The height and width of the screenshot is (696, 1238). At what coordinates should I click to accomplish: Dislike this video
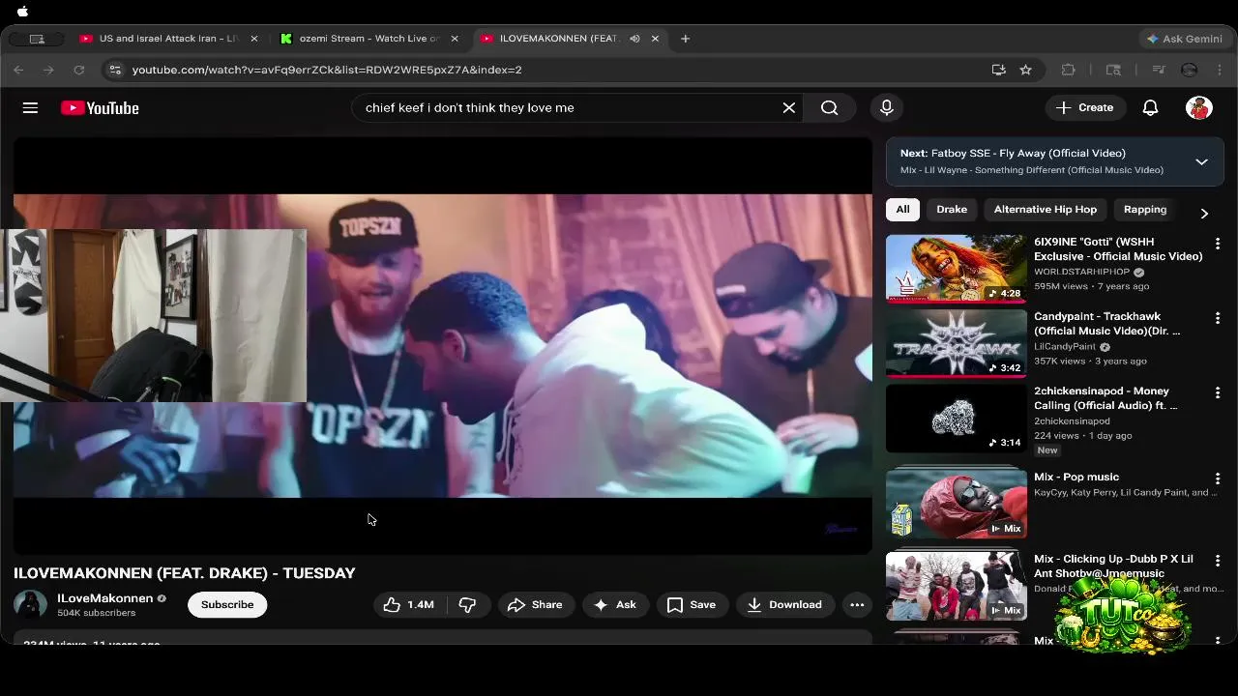click(x=467, y=604)
